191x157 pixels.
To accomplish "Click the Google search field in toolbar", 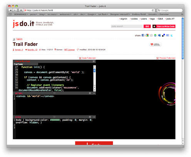I will click(x=169, y=10).
